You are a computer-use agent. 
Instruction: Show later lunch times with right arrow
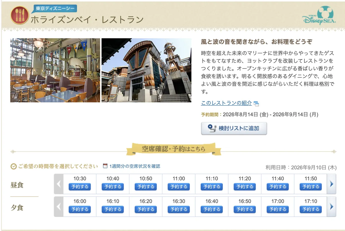pos(331,184)
